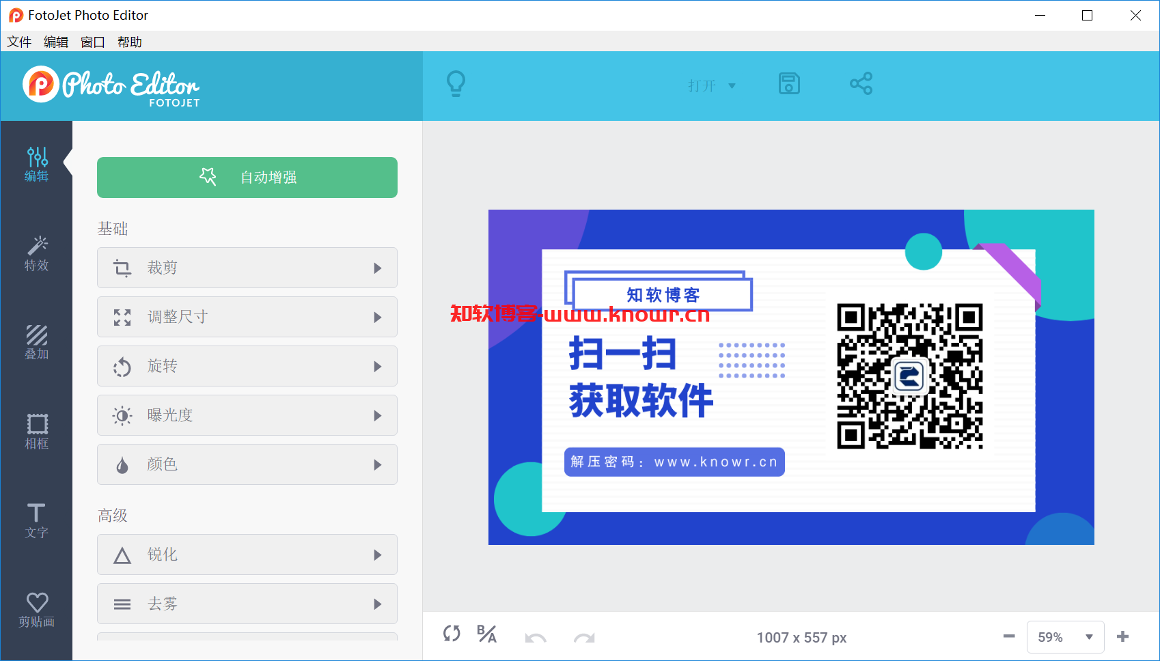Viewport: 1160px width, 661px height.
Task: Open the 特效 effects sidebar panel
Action: pos(37,254)
